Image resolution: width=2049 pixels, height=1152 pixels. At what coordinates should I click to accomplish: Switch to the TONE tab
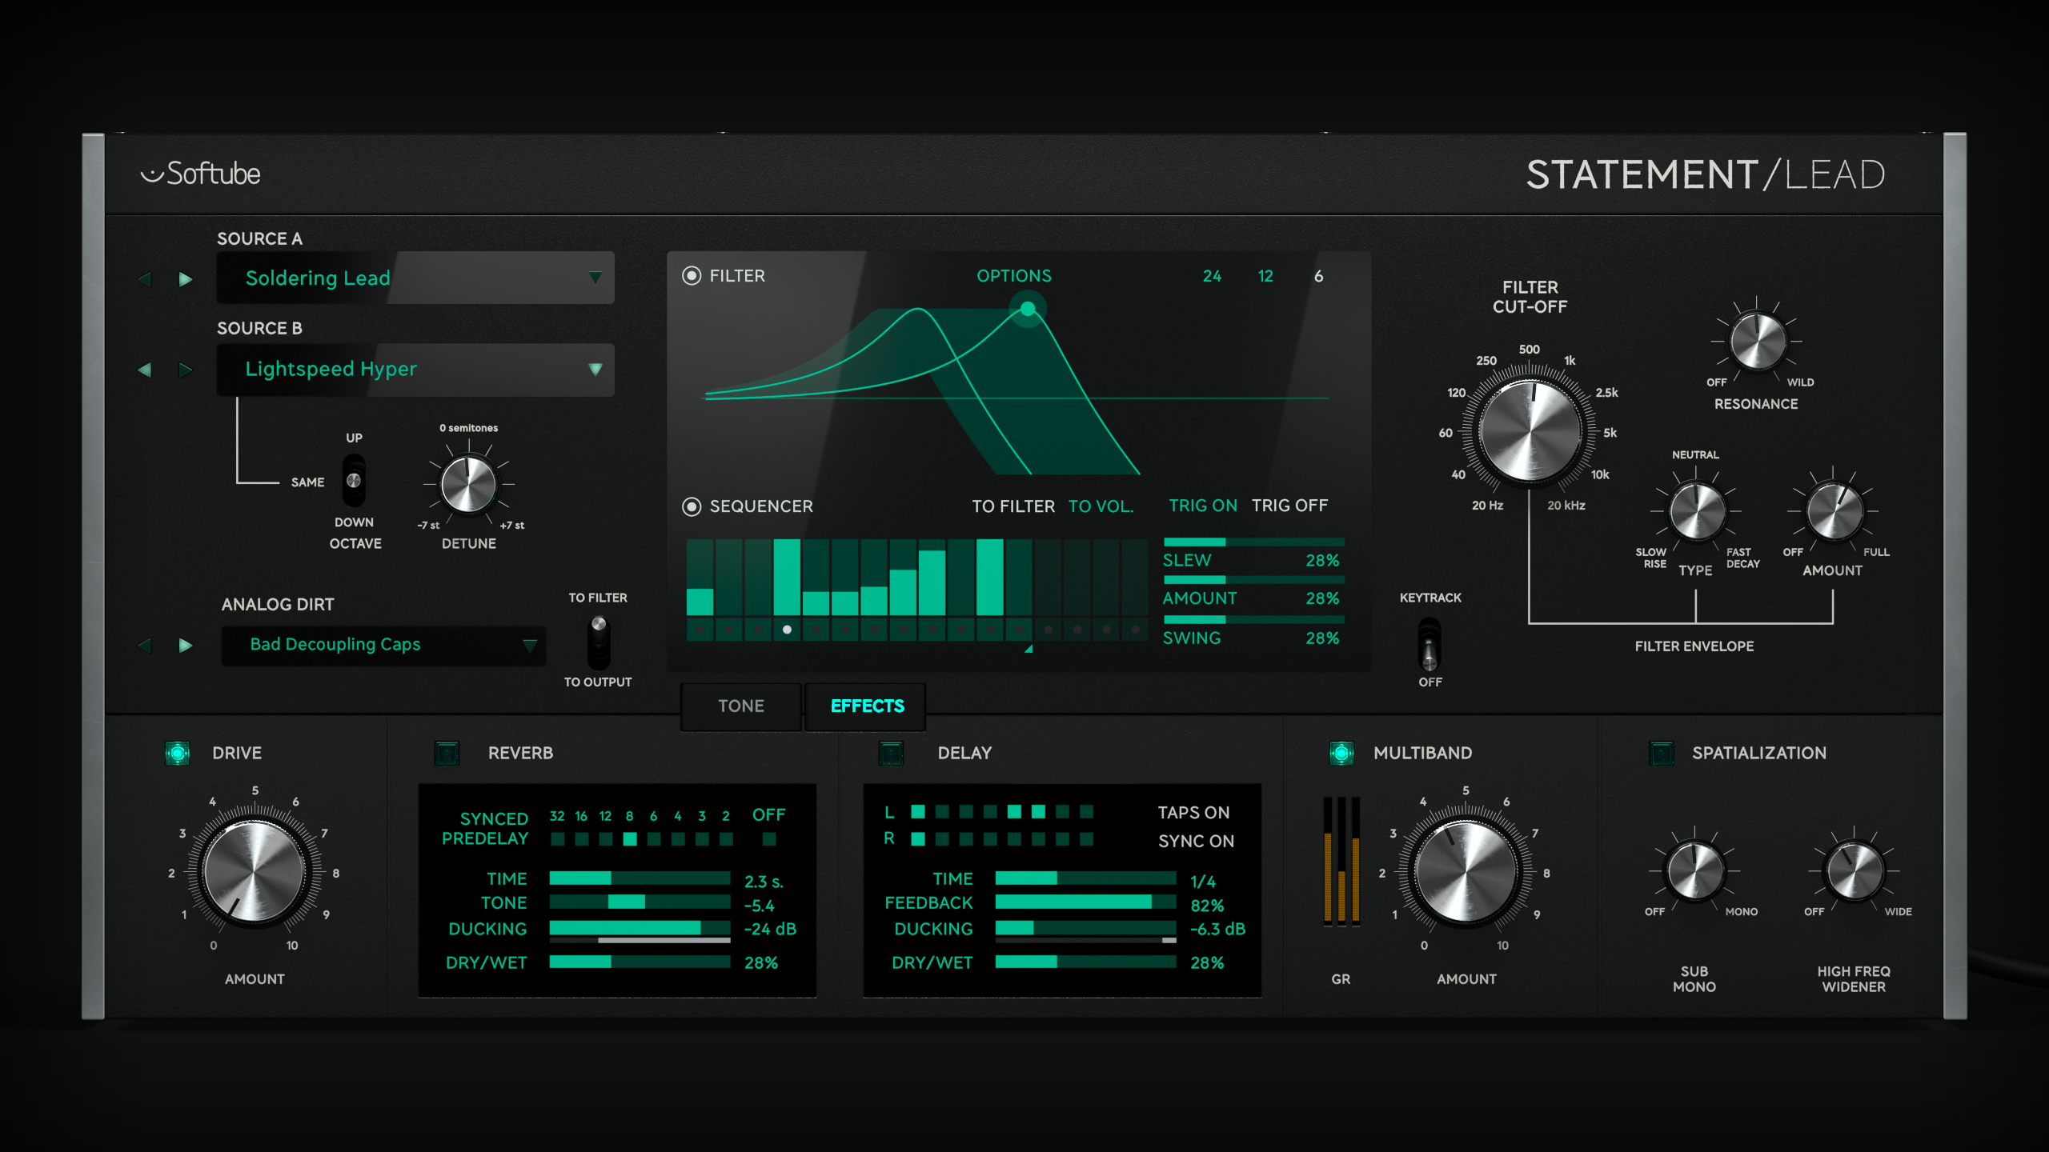pos(740,706)
